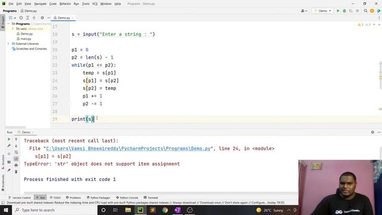Open Problems tool window
This screenshot has height=215, width=382.
(73, 198)
